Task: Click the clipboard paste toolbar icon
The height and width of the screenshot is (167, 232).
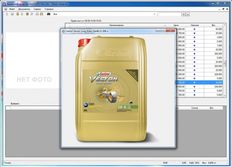Action: (7, 14)
